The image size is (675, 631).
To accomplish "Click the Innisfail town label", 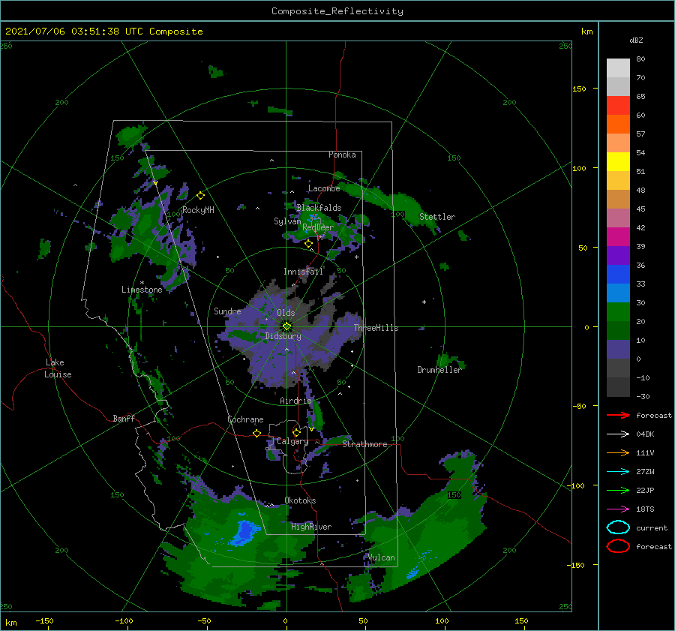I will coord(303,272).
